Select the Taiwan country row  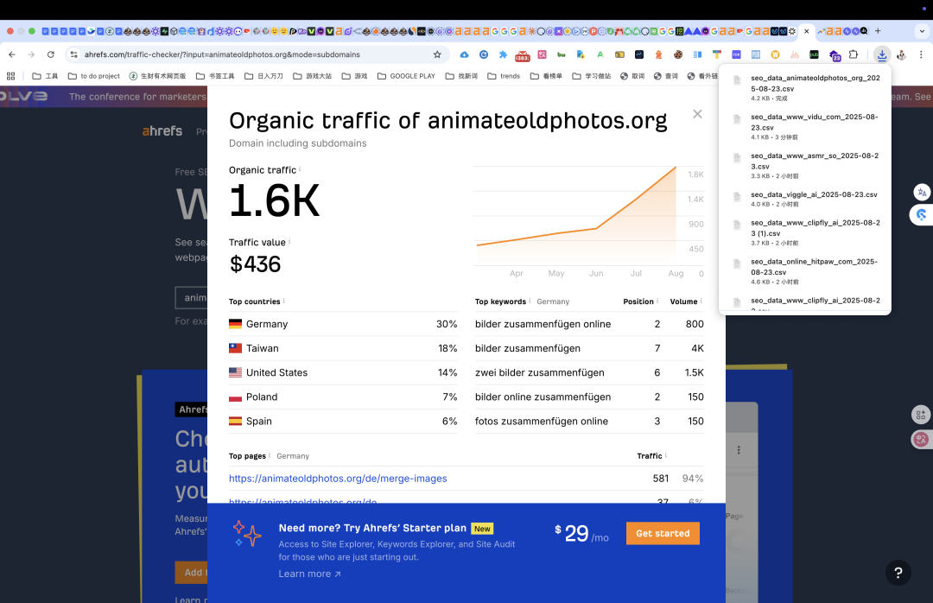point(343,348)
